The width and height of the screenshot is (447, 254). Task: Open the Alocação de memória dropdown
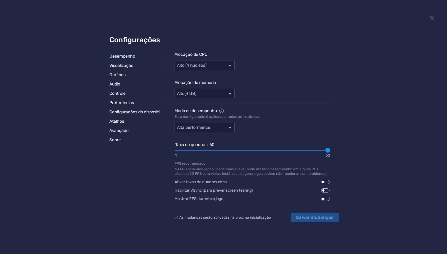(x=204, y=94)
